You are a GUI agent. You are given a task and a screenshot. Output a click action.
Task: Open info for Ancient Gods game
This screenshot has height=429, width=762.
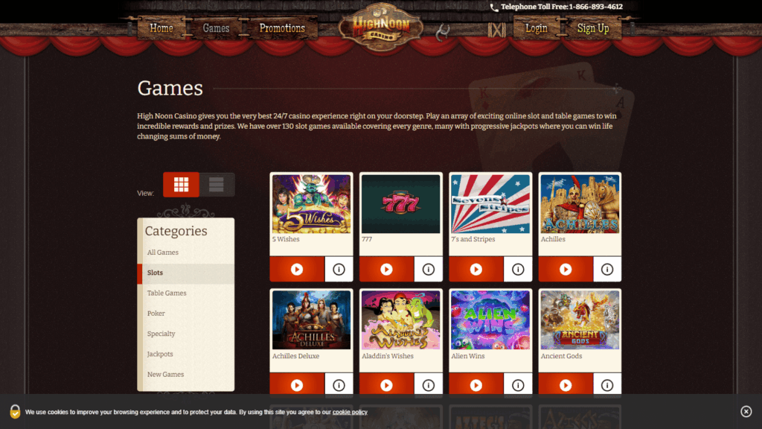pyautogui.click(x=607, y=385)
